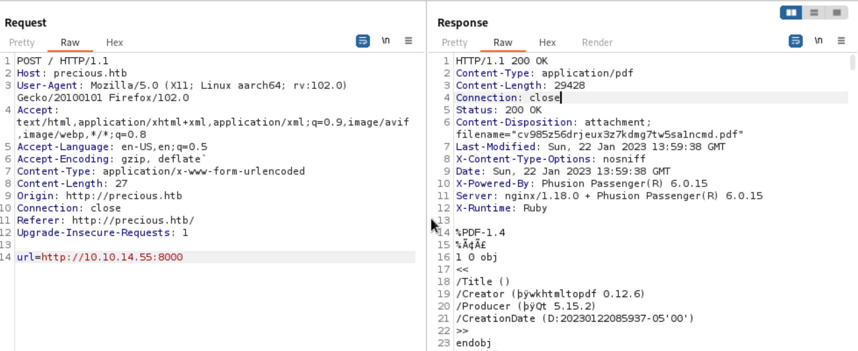The image size is (858, 351).
Task: Click the Last-Modified response header
Action: coord(590,147)
